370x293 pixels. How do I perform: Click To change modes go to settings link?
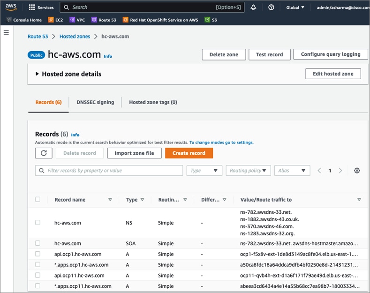221,143
